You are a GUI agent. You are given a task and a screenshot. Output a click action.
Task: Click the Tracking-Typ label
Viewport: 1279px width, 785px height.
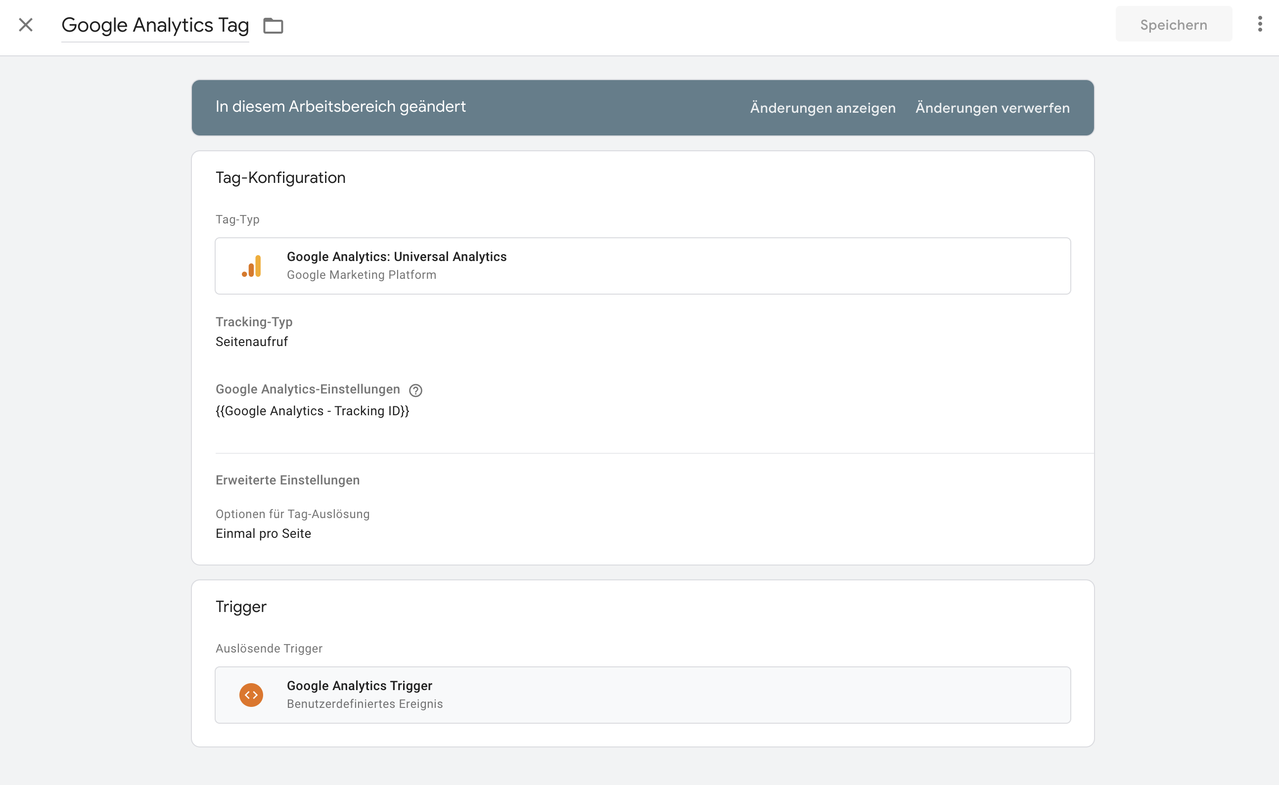pyautogui.click(x=254, y=322)
